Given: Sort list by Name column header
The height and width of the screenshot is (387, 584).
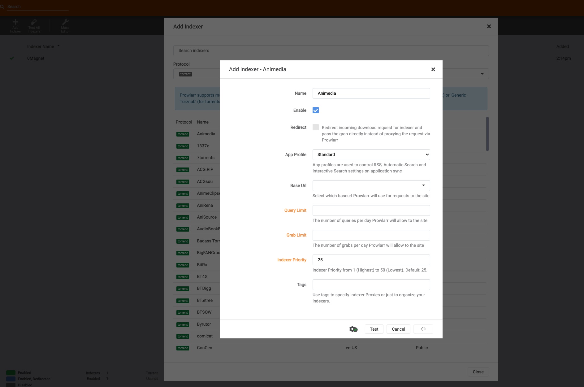Looking at the screenshot, I should point(203,122).
